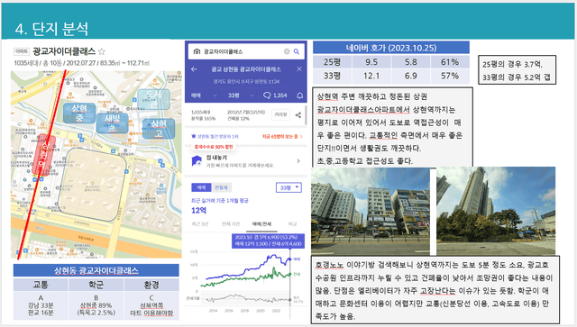Select the 매매 toggle above the price
Image resolution: width=577 pixels, height=327 pixels.
click(201, 187)
